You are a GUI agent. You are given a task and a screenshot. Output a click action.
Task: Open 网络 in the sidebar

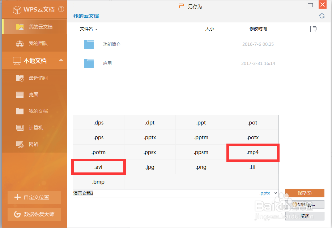[x=34, y=144]
